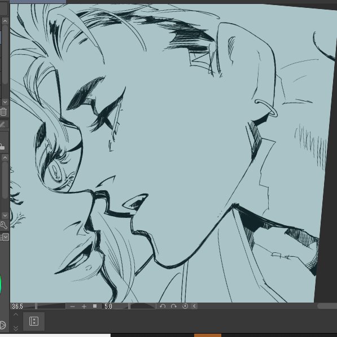The image size is (337, 337).
Task: Click the upper left panel vertical scrollbar
Action: (x=5, y=55)
